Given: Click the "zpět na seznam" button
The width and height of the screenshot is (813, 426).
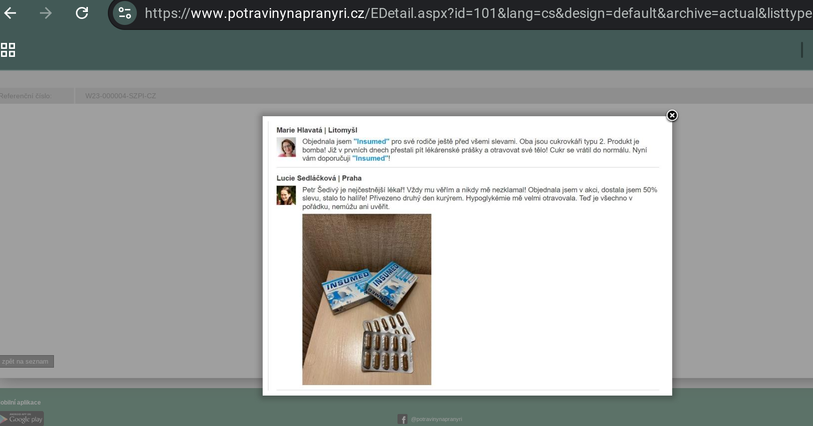Looking at the screenshot, I should click(25, 362).
